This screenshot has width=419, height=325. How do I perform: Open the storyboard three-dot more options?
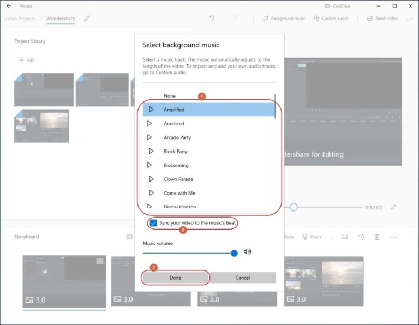coord(393,237)
